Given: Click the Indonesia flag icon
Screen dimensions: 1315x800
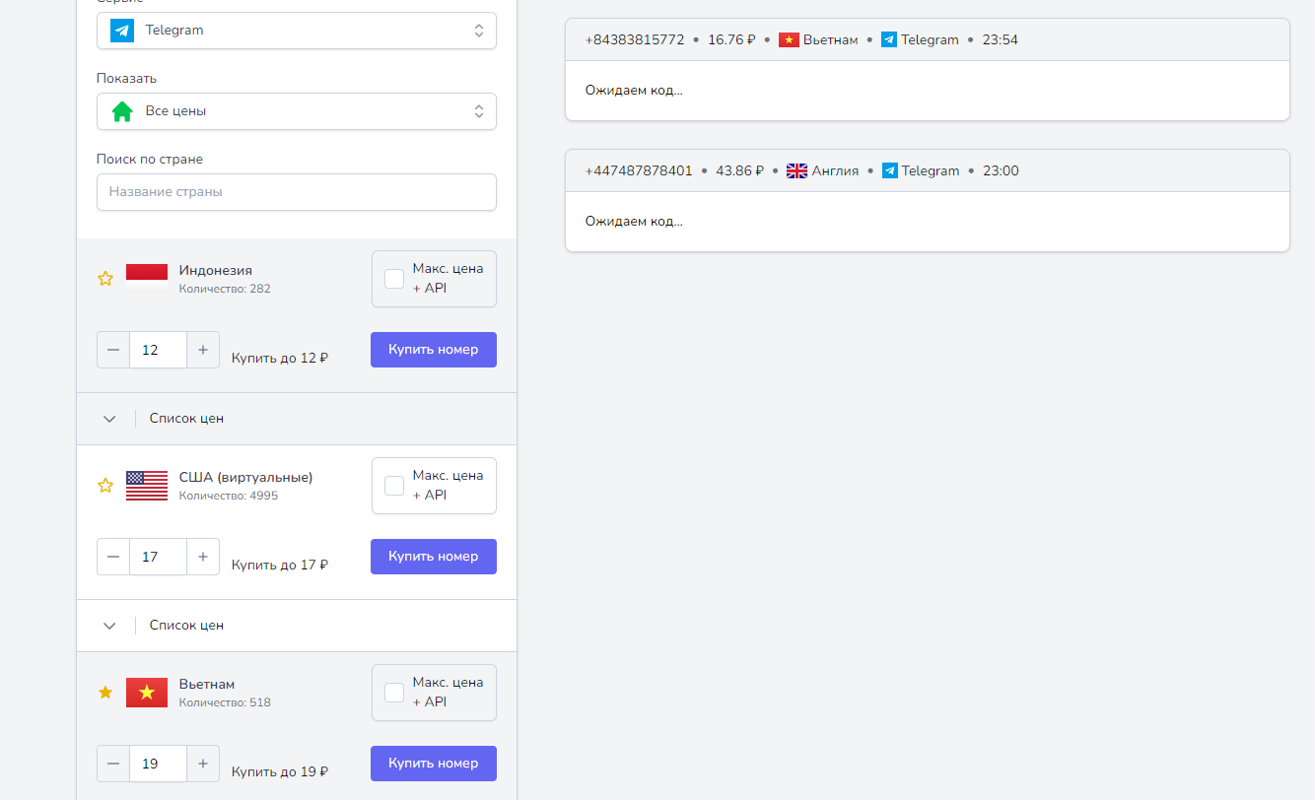Looking at the screenshot, I should tap(147, 279).
